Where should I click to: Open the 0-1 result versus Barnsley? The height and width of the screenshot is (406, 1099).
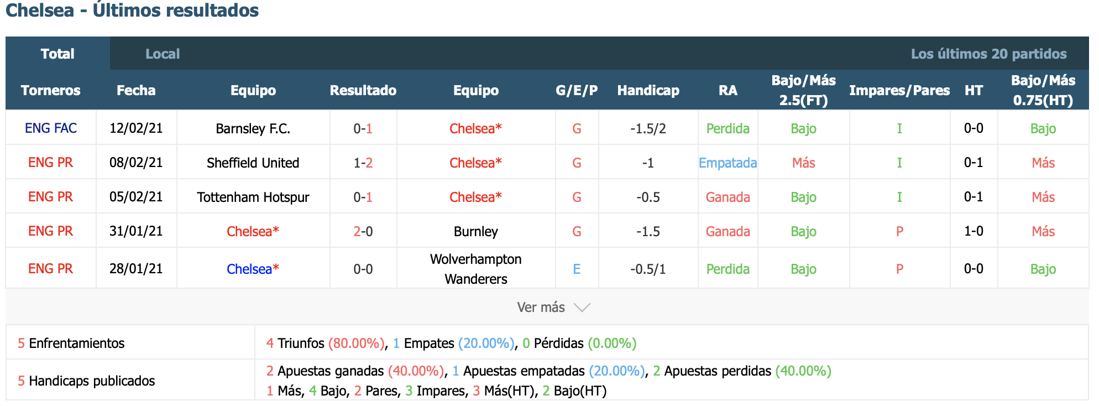pyautogui.click(x=363, y=129)
